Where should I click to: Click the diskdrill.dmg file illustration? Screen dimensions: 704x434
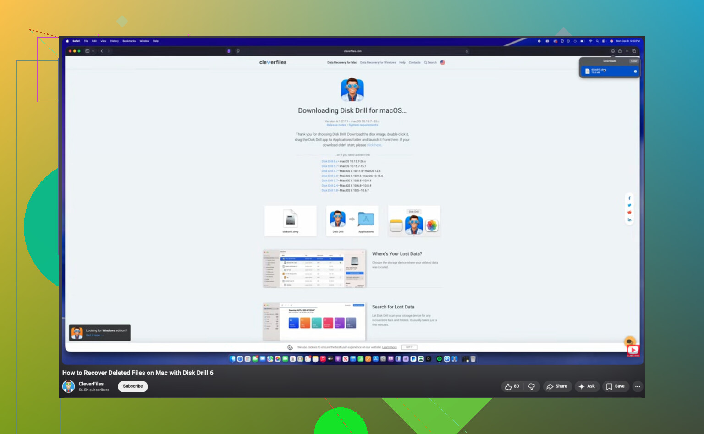tap(291, 221)
